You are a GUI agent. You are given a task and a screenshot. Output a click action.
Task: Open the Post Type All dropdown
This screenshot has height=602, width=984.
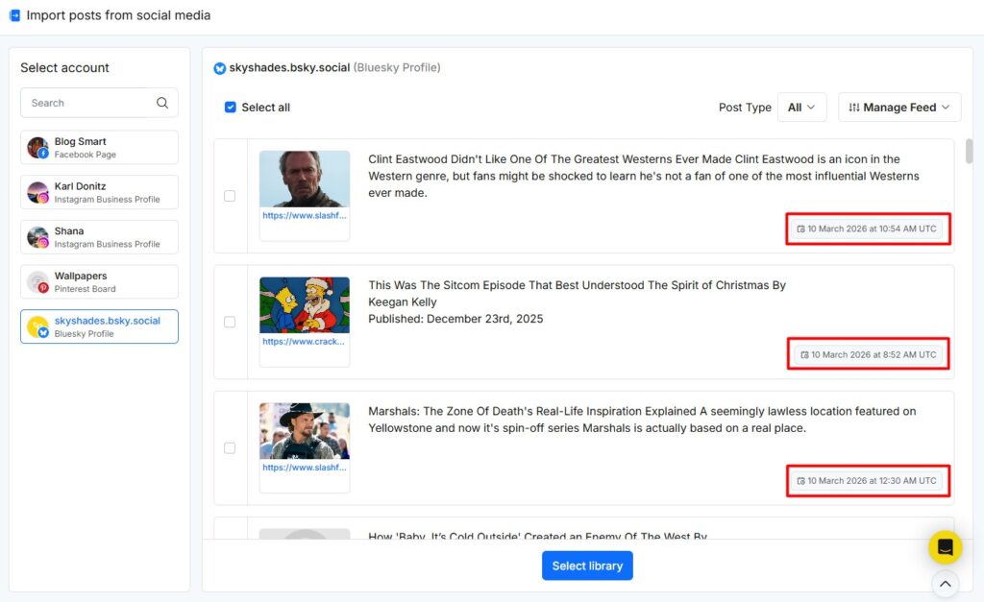[x=802, y=108]
